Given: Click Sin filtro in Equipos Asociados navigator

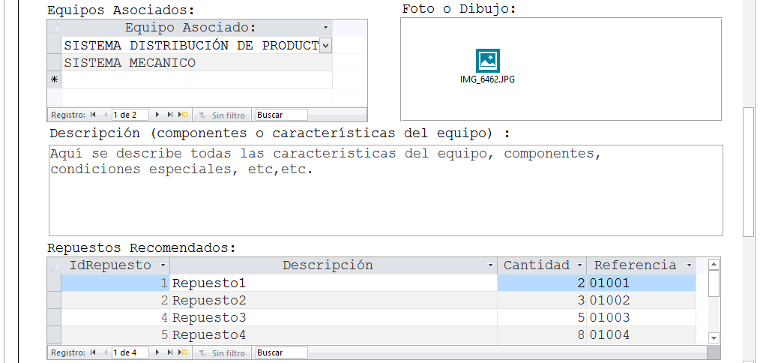Looking at the screenshot, I should (223, 115).
